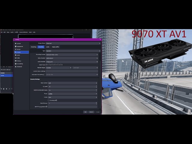Open the Output Mode dropdown

[x=73, y=43]
